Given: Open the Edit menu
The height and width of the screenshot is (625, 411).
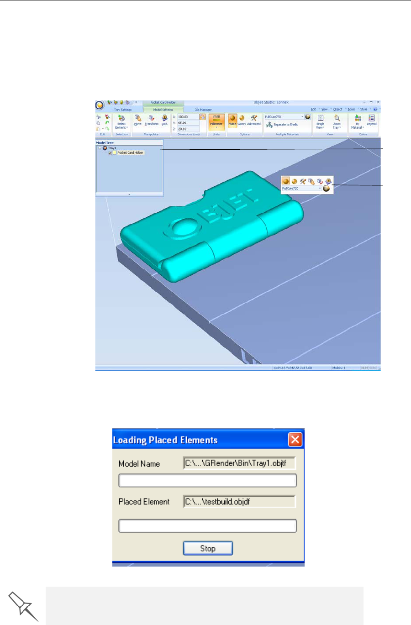Looking at the screenshot, I should [x=313, y=110].
